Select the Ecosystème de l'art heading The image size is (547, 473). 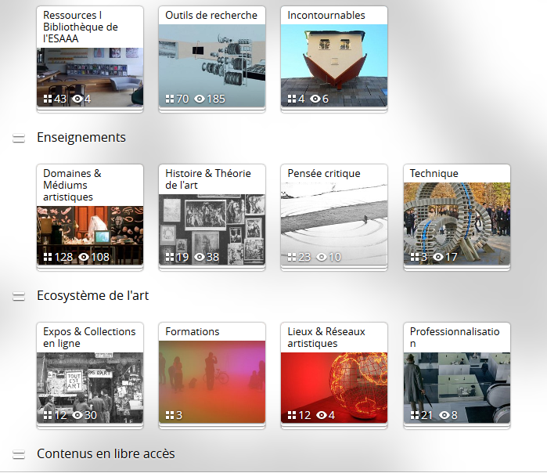92,296
